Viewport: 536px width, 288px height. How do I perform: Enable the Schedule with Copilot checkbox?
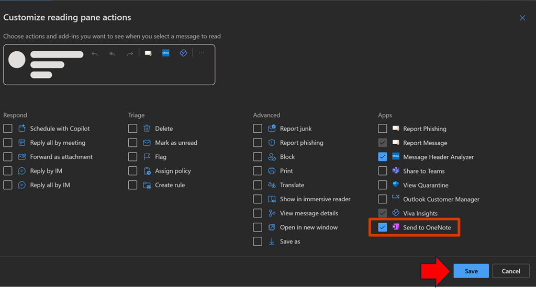point(8,129)
